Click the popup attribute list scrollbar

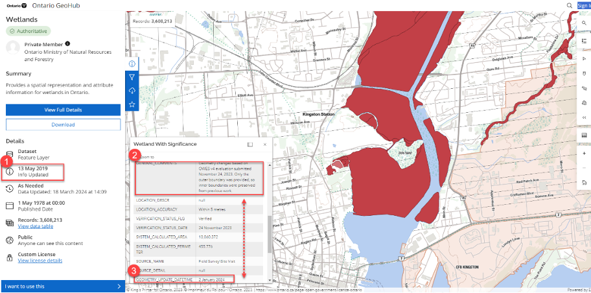tap(270, 233)
